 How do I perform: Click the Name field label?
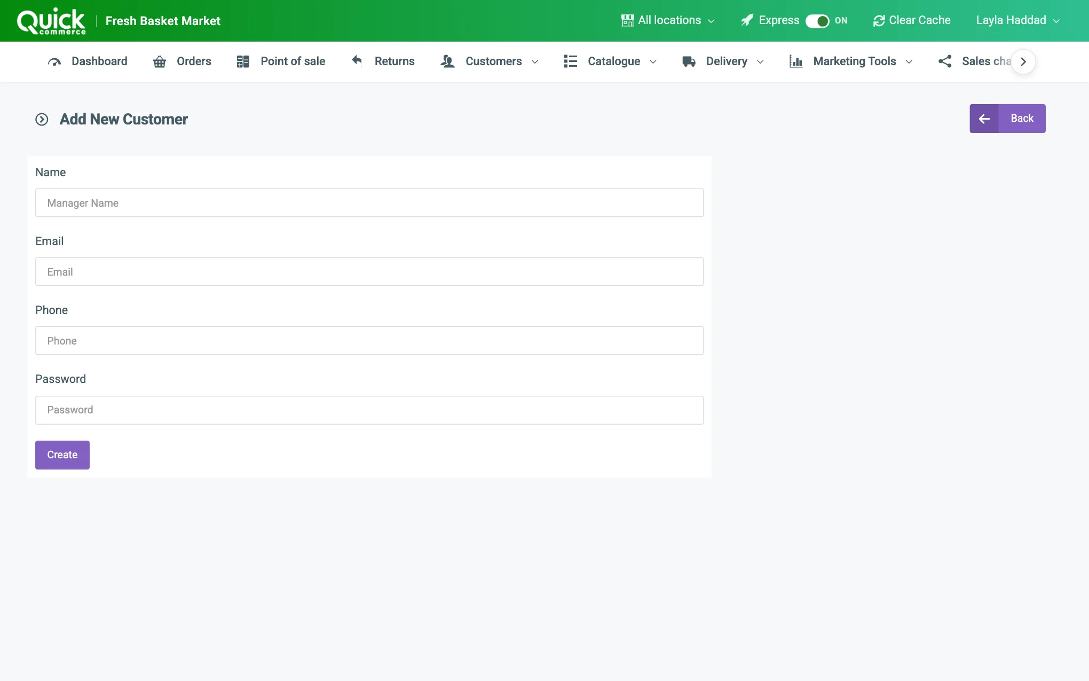(51, 173)
